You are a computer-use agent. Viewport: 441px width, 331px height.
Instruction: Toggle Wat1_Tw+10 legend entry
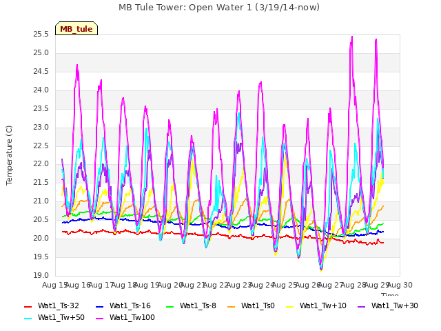pyautogui.click(x=316, y=305)
